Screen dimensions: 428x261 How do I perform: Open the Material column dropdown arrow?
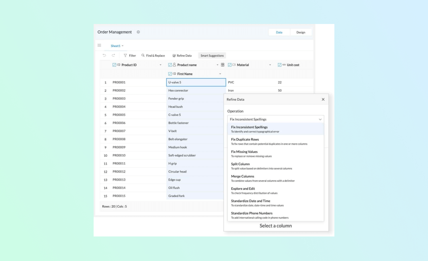[x=270, y=65]
